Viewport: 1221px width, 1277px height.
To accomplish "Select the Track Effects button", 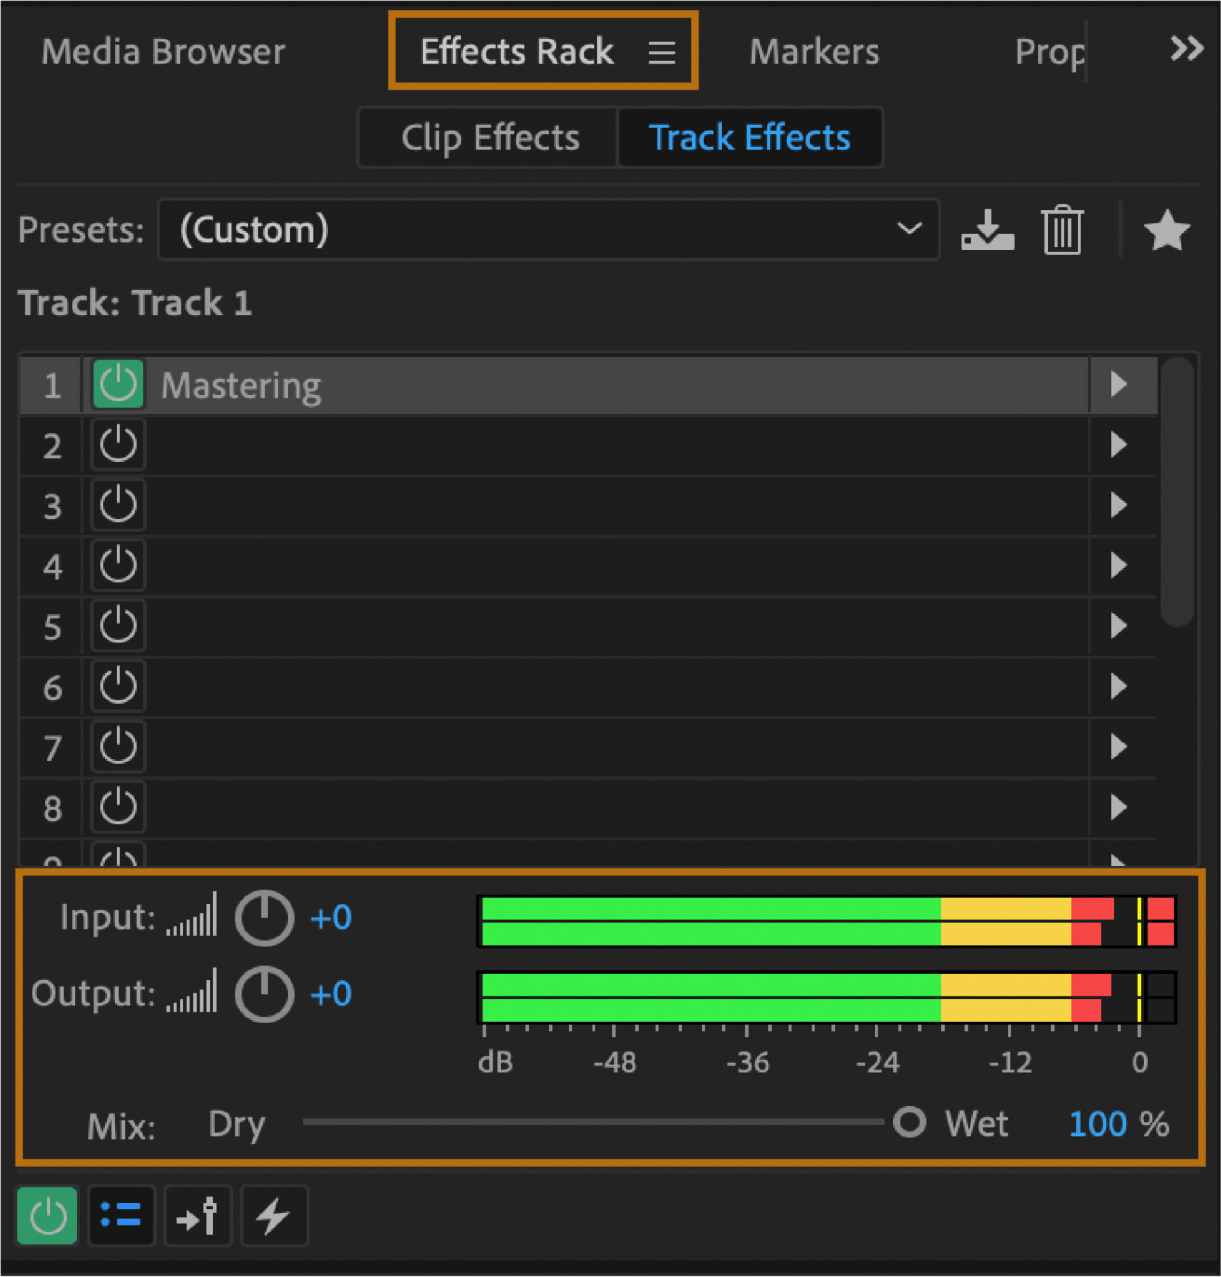I will point(749,137).
